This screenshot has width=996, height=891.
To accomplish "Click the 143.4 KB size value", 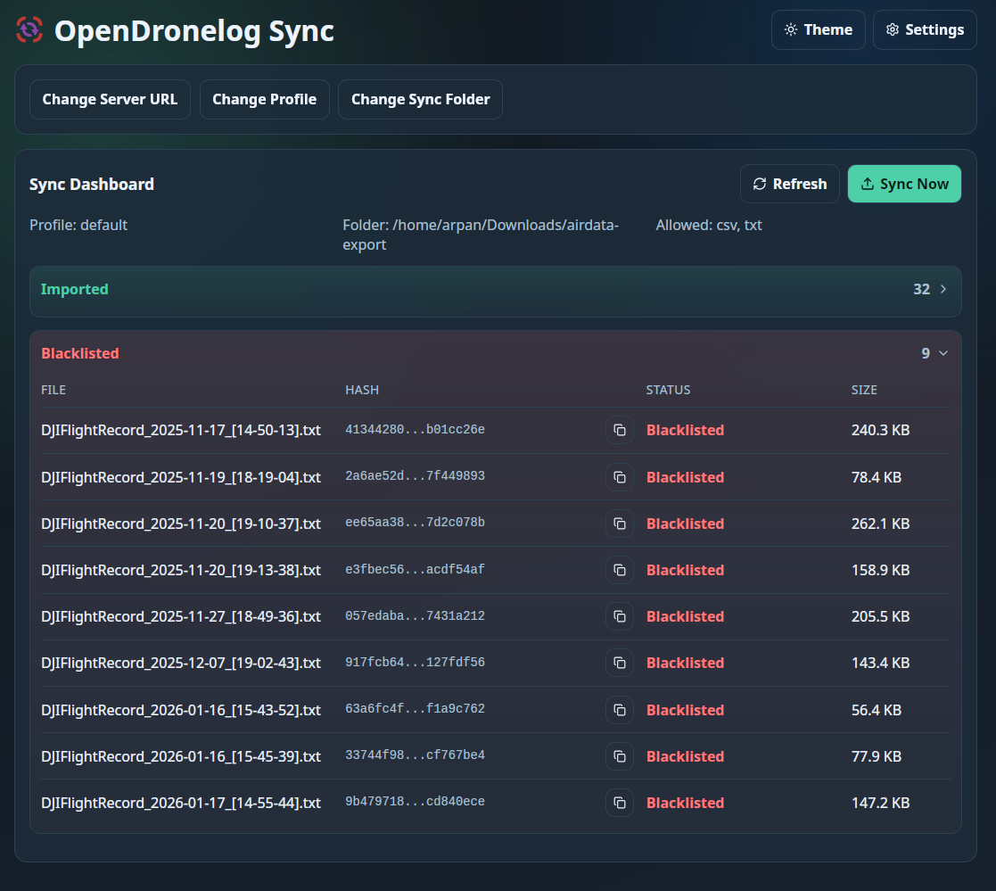I will pyautogui.click(x=880, y=663).
